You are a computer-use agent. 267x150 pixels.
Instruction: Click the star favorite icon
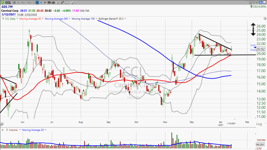coord(251,2)
